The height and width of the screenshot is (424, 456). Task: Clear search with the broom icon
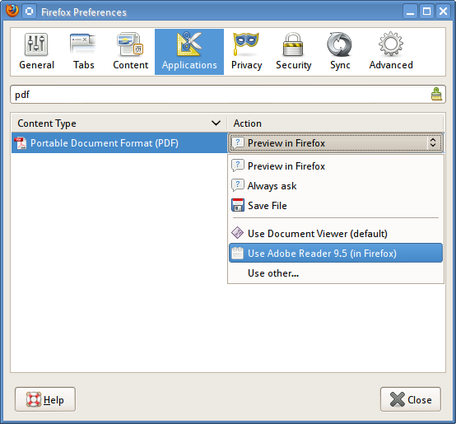click(x=436, y=94)
